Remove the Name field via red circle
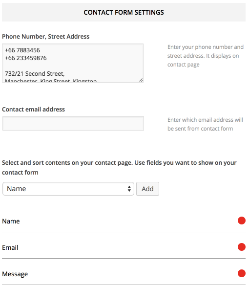249x288 pixels. [242, 221]
